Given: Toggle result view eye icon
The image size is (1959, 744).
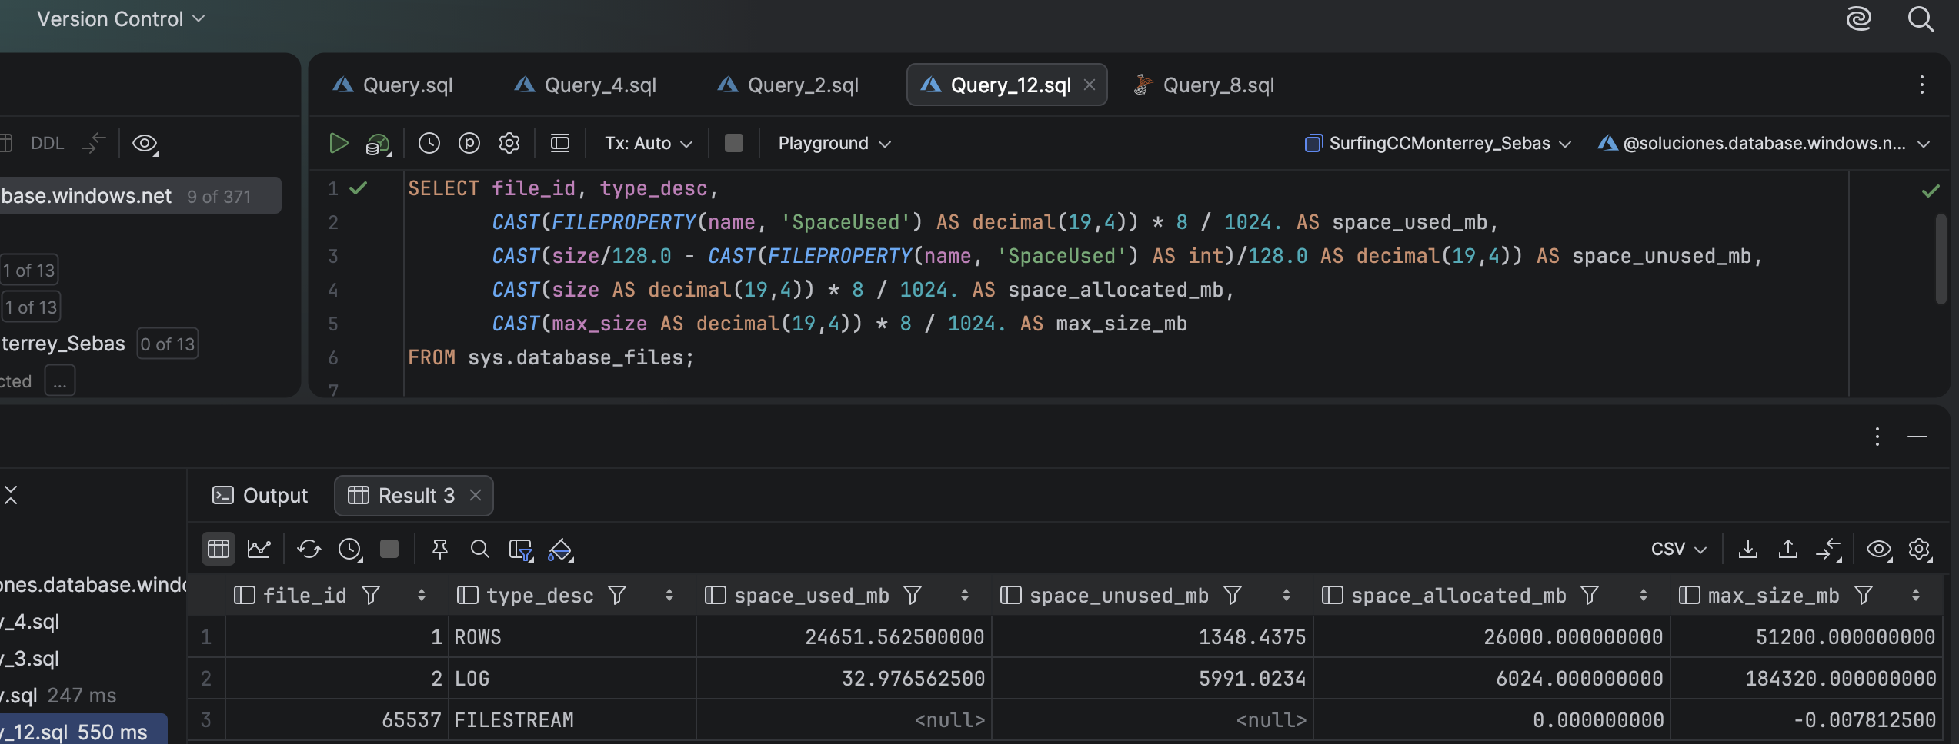Looking at the screenshot, I should [x=1878, y=549].
